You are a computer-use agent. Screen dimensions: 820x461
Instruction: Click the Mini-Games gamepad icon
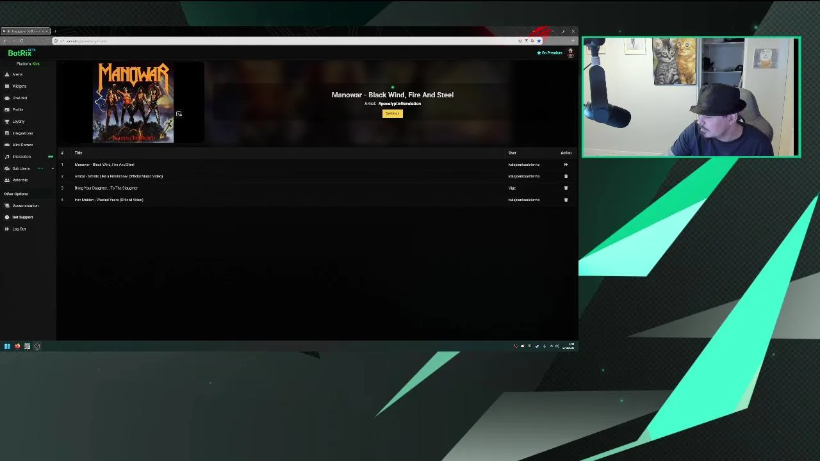[x=7, y=145]
